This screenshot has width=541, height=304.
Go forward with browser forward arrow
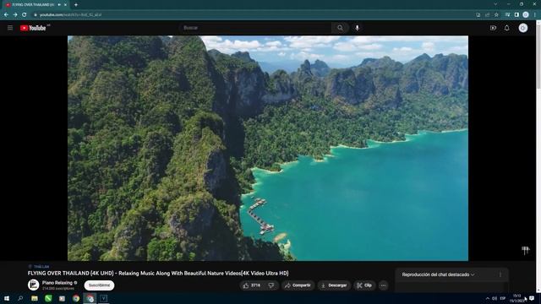pyautogui.click(x=15, y=15)
